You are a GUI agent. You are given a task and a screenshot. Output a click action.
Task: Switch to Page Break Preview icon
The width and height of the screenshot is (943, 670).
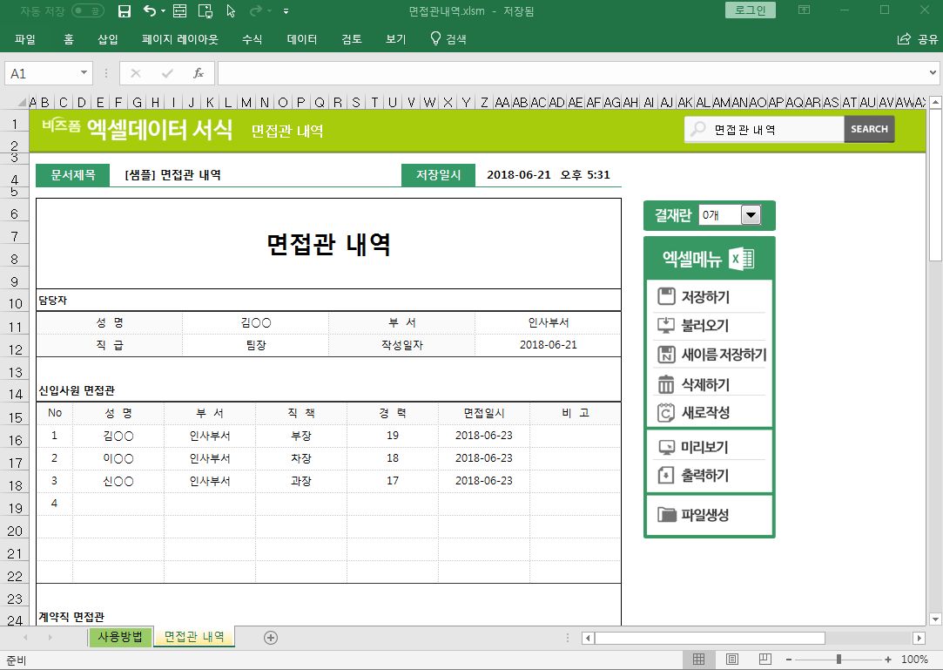[765, 659]
